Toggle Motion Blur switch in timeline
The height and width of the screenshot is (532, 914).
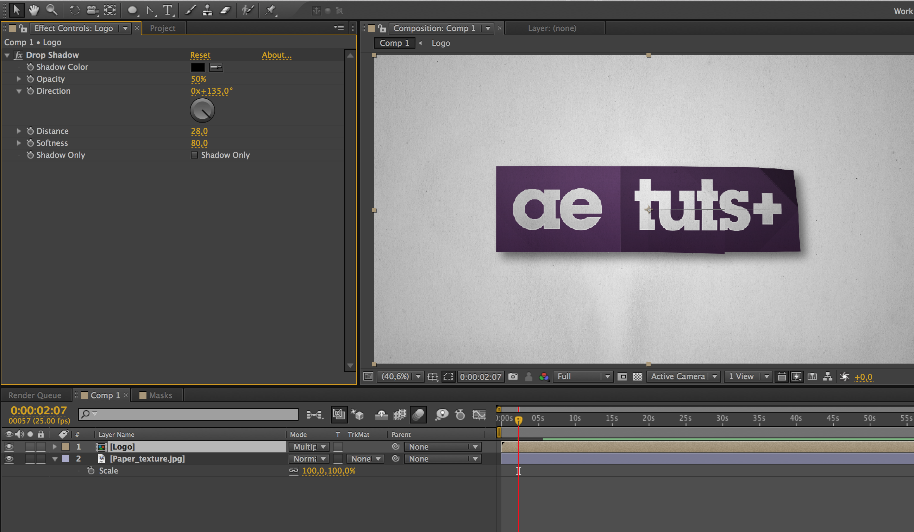[418, 414]
